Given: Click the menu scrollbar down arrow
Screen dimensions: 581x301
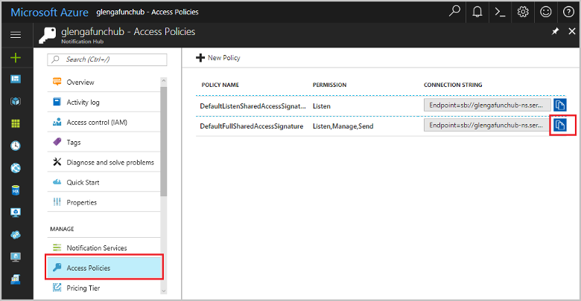Looking at the screenshot, I should tap(164, 291).
